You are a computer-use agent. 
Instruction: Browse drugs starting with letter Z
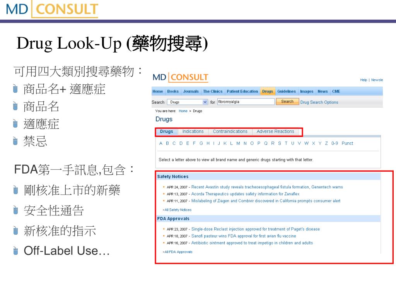point(326,143)
